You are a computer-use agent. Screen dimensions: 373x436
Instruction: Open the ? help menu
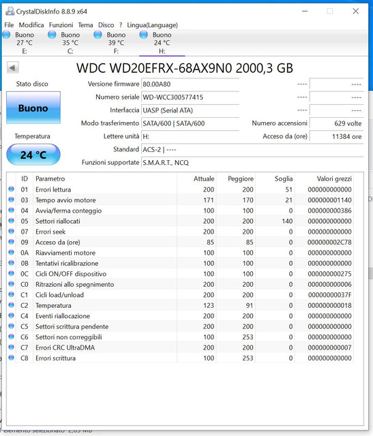[x=121, y=25]
